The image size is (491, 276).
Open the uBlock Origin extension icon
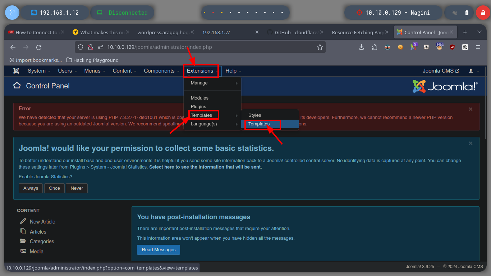[x=452, y=47]
